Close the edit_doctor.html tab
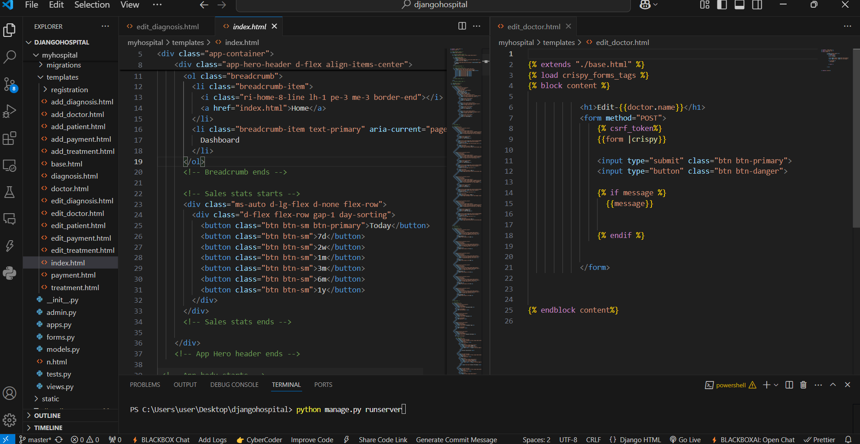The width and height of the screenshot is (860, 444). [568, 27]
